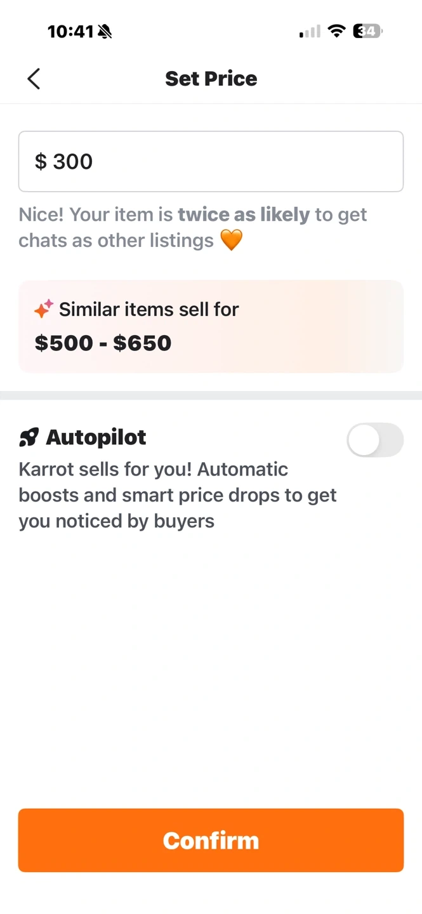Enable the Autopilot toggle switch
The image size is (422, 914).
coord(374,440)
